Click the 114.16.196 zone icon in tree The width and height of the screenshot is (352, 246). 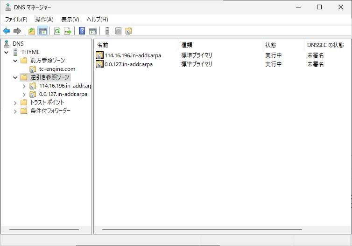[33, 86]
